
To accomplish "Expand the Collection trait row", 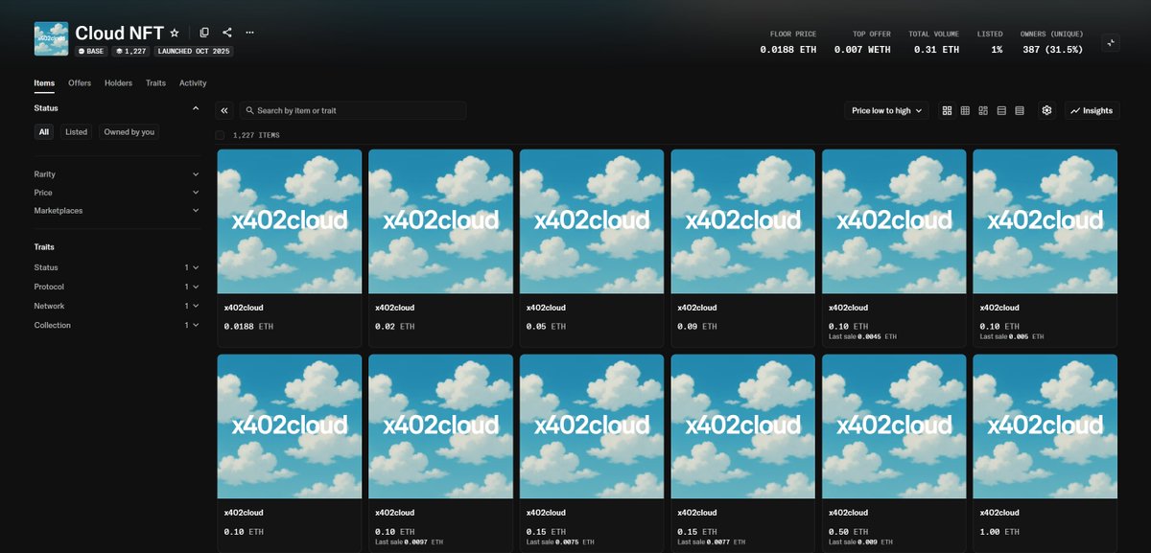I will click(117, 325).
